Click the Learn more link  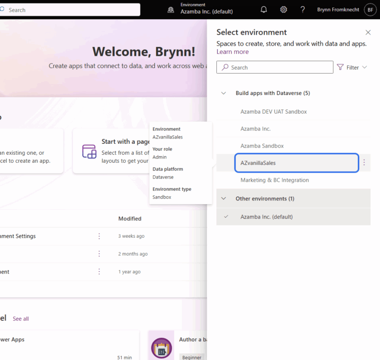pos(232,52)
